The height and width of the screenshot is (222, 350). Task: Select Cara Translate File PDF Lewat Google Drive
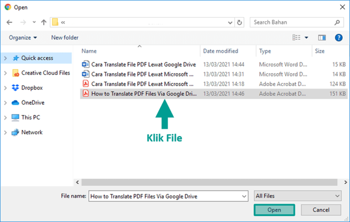coord(144,65)
